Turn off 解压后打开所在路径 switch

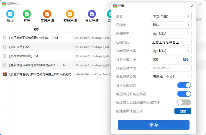(184, 94)
